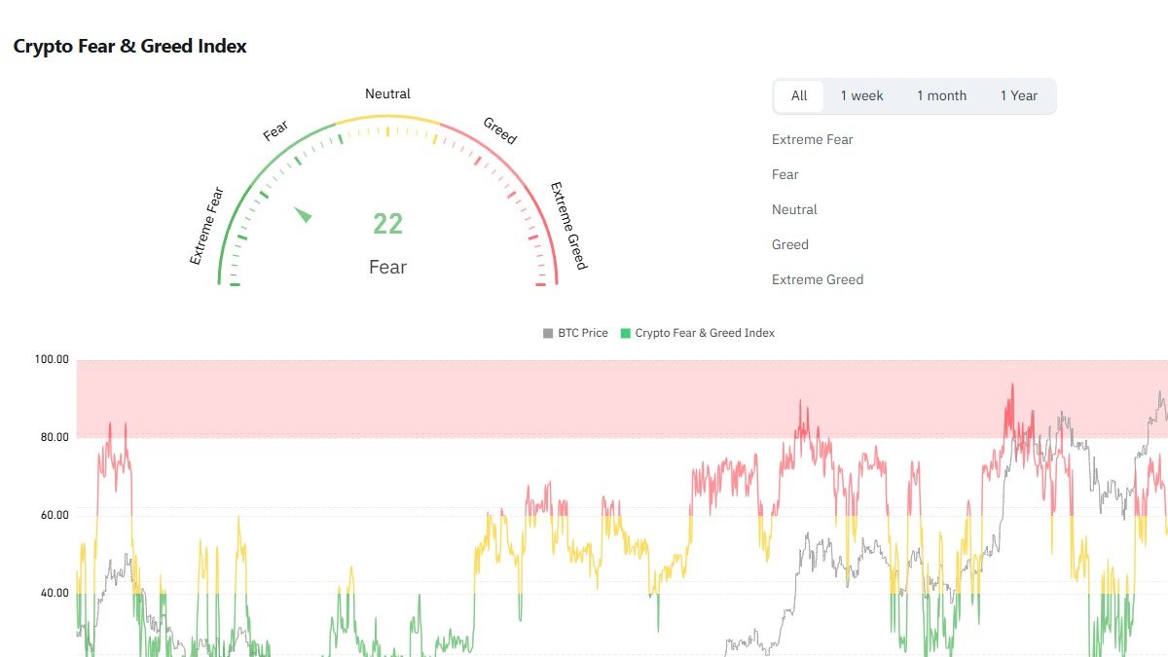Click the current index value 22
Viewport: 1168px width, 657px height.
coord(387,224)
